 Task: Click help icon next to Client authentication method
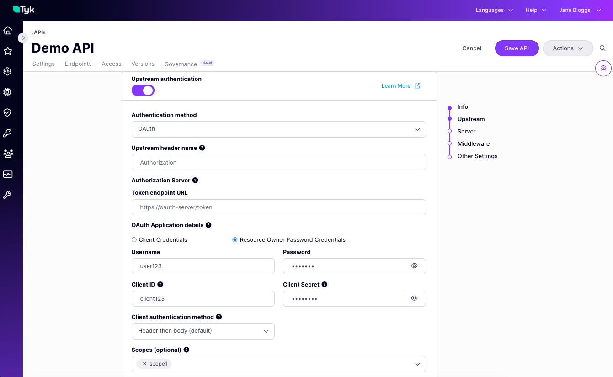pos(219,317)
